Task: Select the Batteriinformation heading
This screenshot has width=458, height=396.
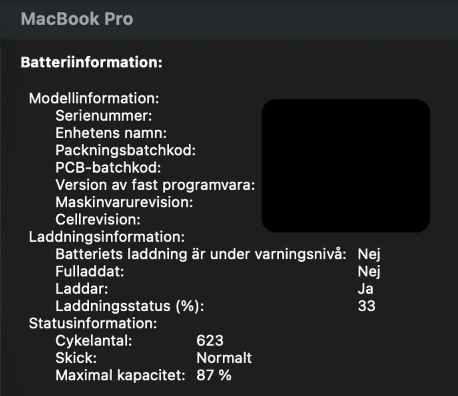Action: [92, 63]
